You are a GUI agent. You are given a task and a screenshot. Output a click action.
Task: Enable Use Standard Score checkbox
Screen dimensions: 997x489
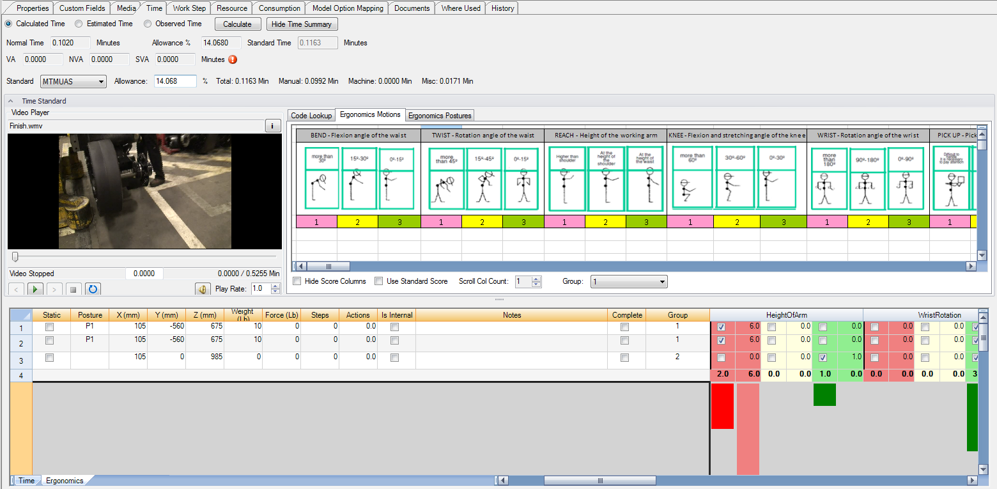coord(379,281)
